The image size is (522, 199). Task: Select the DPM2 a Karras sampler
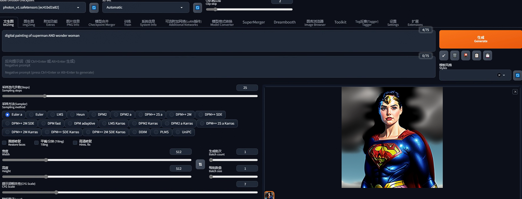click(179, 123)
